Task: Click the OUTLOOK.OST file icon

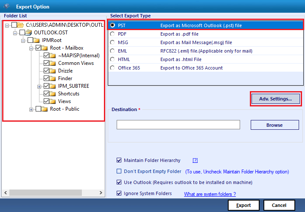Action: point(28,33)
